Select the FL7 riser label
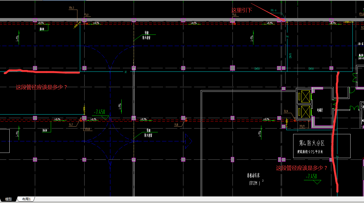 [71, 125]
